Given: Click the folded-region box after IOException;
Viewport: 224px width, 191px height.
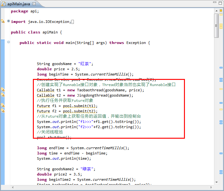Looking at the screenshot, I should pos(73,22).
